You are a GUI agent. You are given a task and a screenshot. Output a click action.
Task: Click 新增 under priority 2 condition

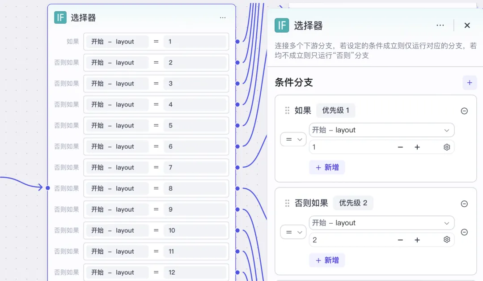pyautogui.click(x=327, y=260)
